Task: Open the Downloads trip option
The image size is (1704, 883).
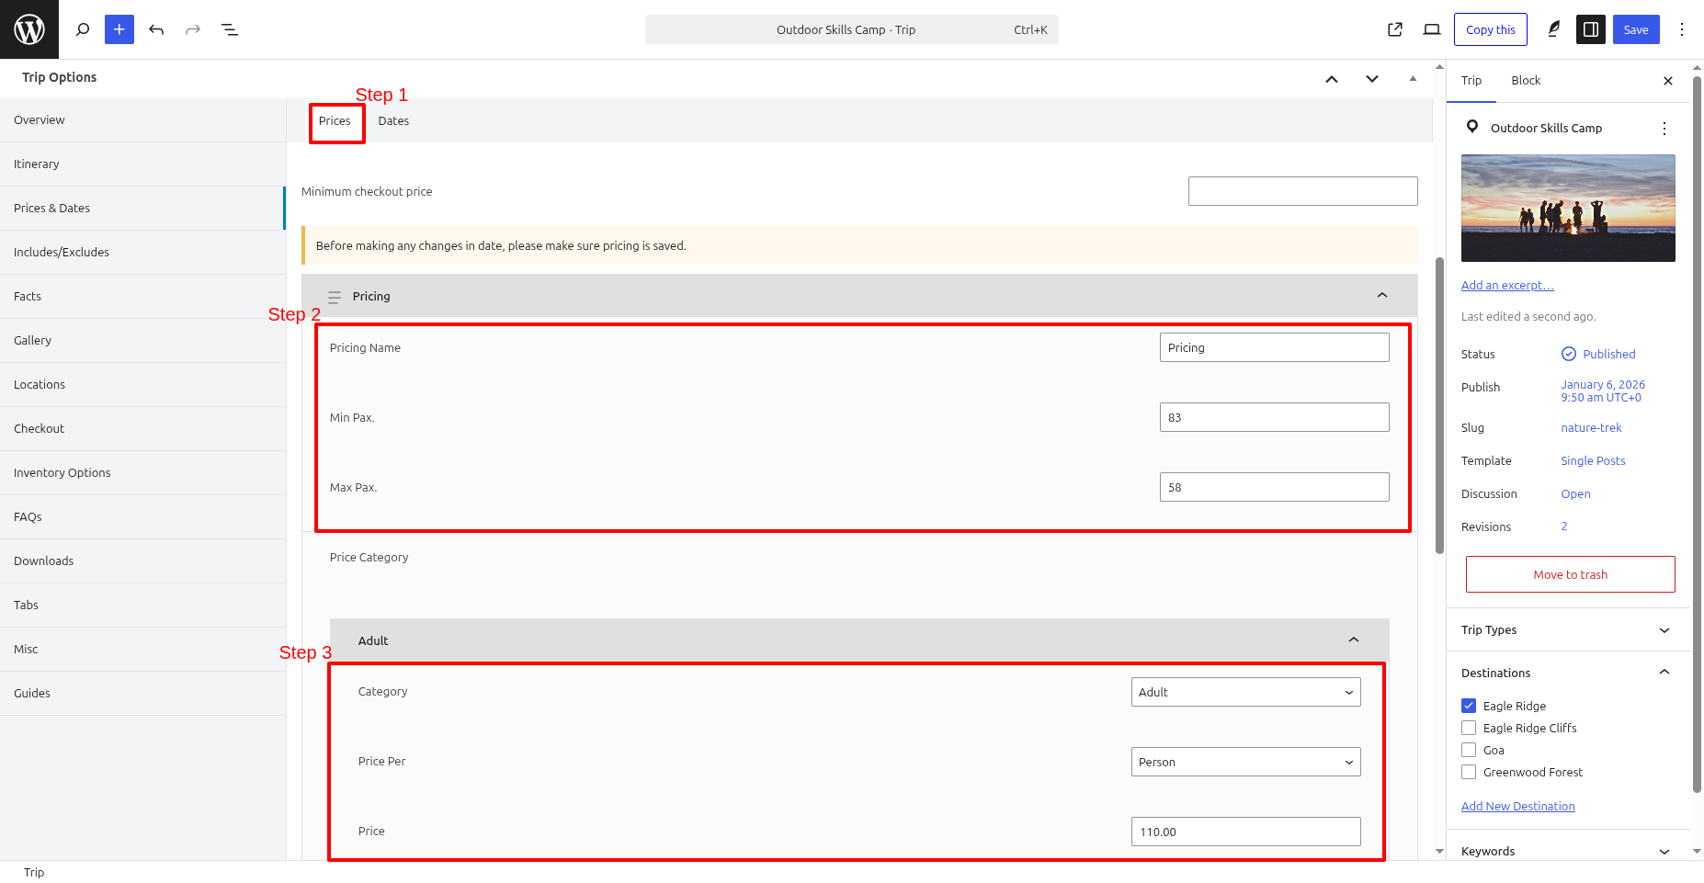Action: pyautogui.click(x=142, y=561)
